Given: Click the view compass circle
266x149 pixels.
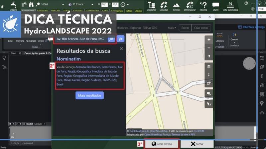Looking at the screenshot, I should pos(249,64).
